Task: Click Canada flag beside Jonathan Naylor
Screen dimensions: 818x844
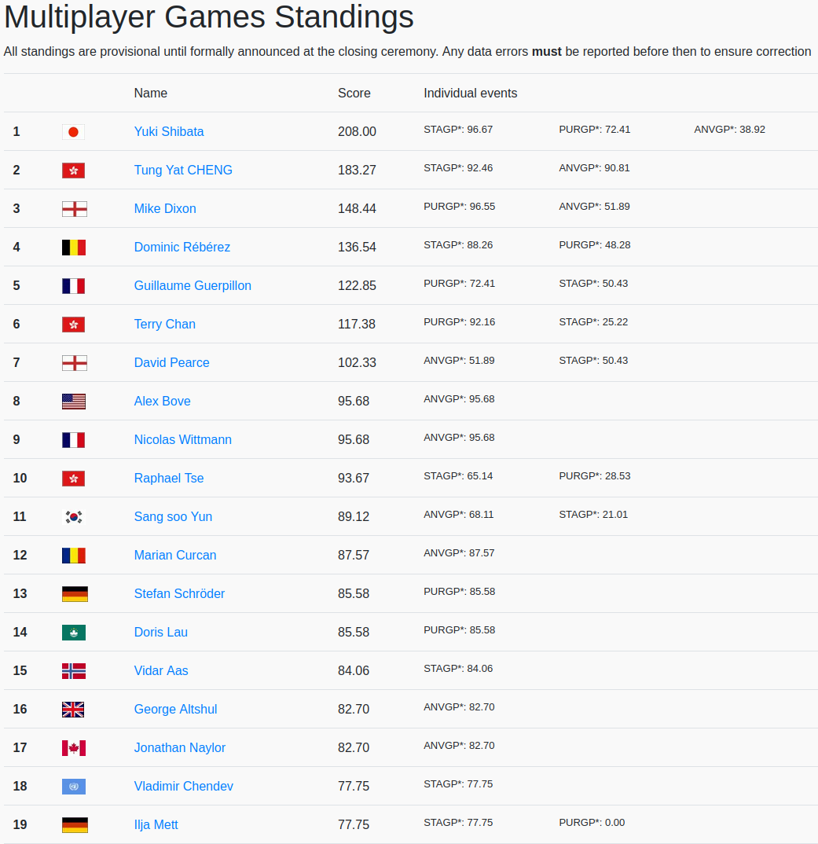Action: pos(73,748)
